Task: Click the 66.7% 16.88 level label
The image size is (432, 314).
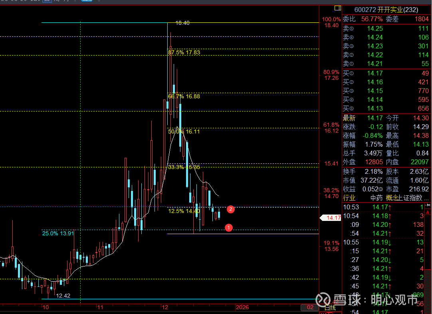Action: (184, 97)
